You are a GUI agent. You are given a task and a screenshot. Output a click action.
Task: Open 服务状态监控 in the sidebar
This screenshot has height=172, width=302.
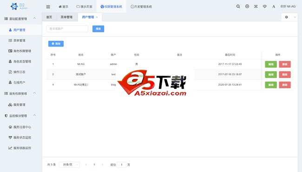pyautogui.click(x=21, y=138)
